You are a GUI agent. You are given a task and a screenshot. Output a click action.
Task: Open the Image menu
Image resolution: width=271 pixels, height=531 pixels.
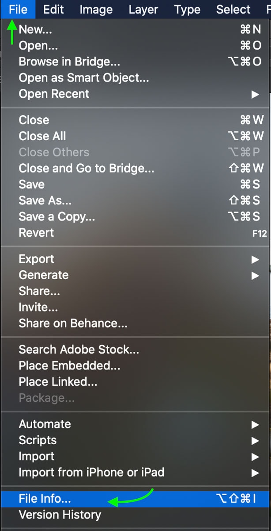pyautogui.click(x=97, y=9)
